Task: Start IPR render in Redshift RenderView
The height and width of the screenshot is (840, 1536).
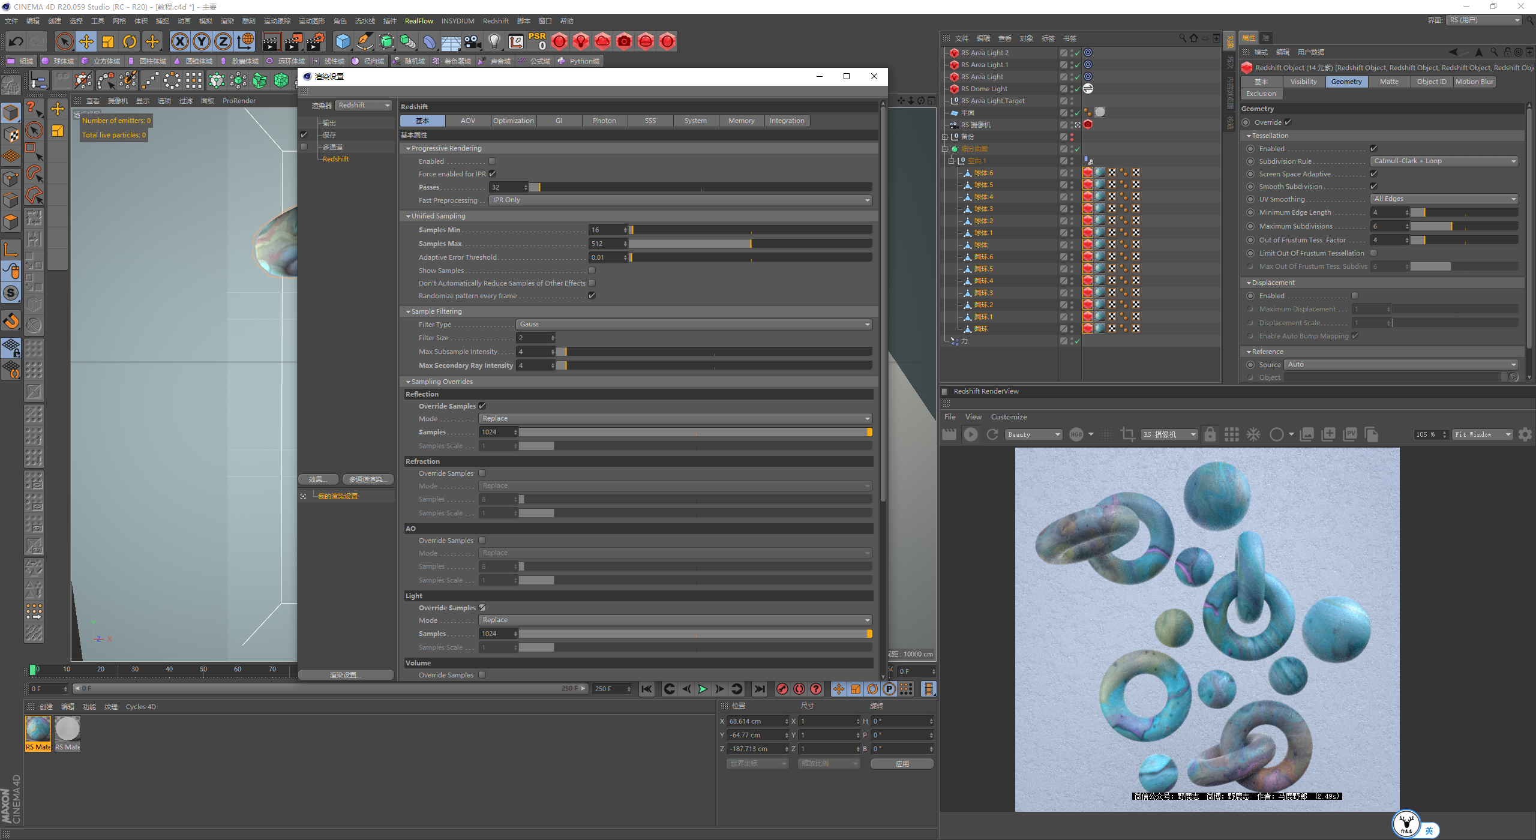Action: point(970,434)
